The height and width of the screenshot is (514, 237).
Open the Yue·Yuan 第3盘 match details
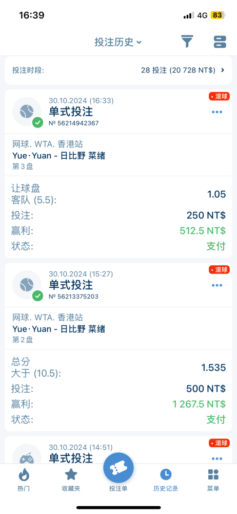[x=118, y=155]
